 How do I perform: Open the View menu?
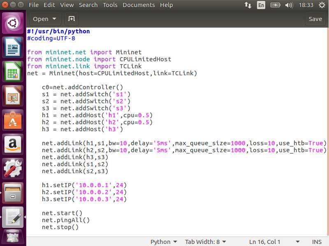coord(67,5)
